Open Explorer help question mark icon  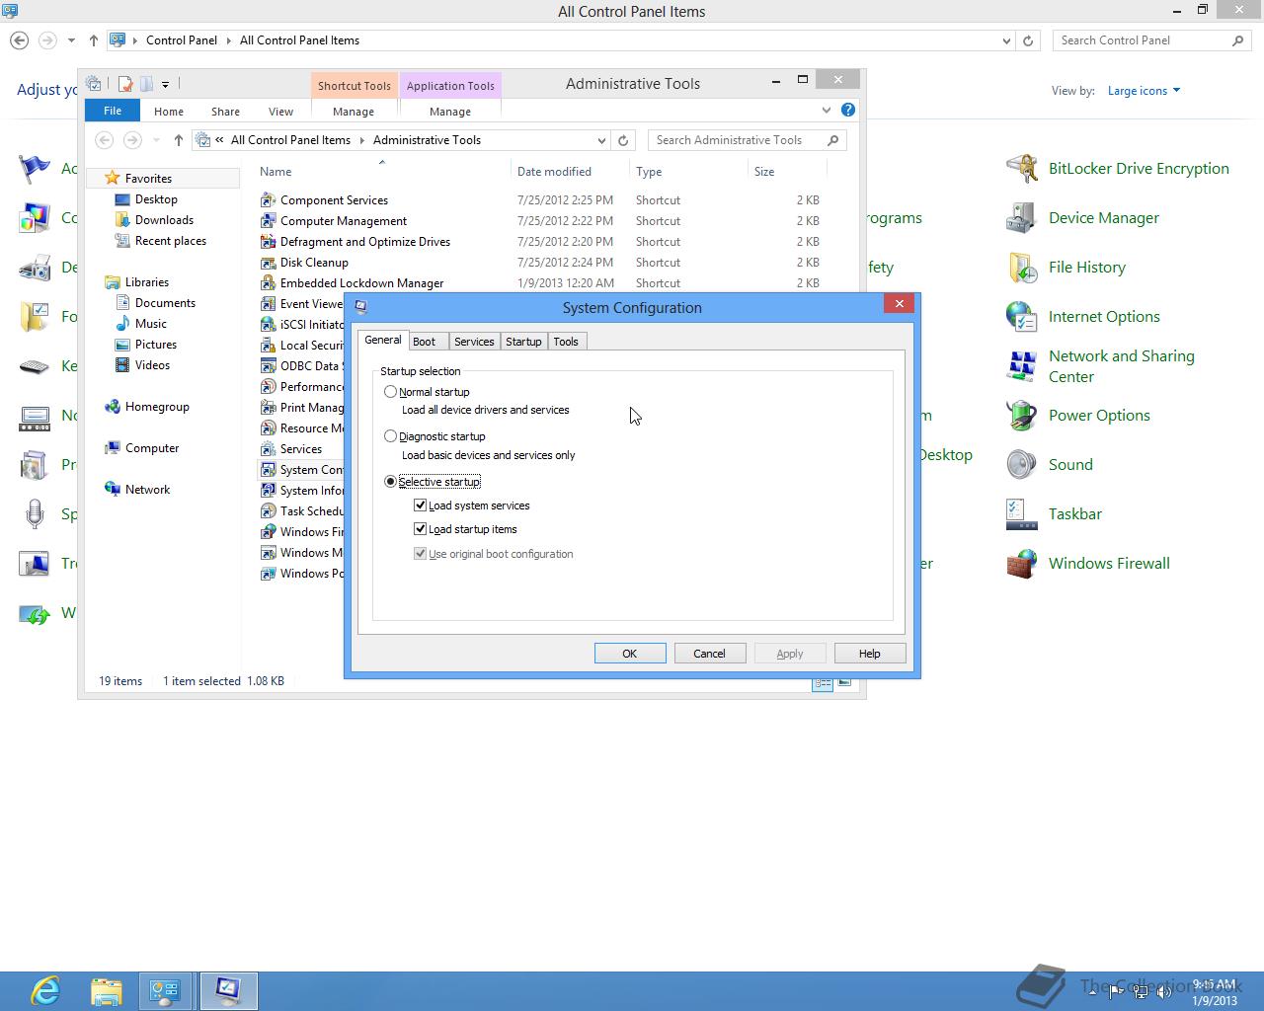point(848,110)
